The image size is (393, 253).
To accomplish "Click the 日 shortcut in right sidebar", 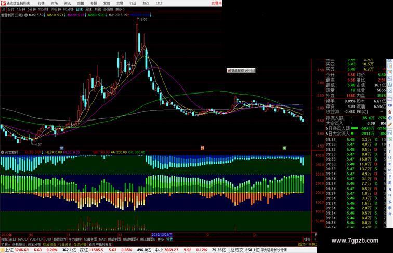I will (x=390, y=177).
